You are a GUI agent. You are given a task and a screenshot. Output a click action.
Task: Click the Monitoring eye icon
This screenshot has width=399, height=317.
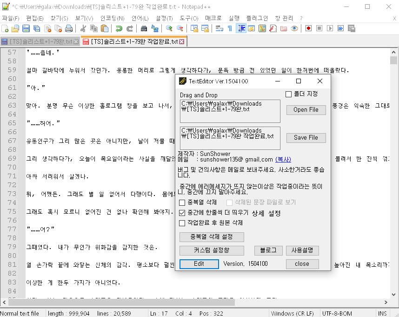[294, 28]
